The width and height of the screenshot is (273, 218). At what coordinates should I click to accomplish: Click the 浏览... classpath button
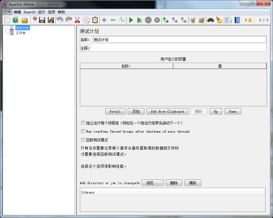(153, 183)
